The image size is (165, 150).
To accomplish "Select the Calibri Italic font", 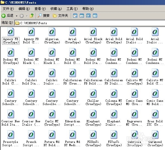I will pos(52,77).
